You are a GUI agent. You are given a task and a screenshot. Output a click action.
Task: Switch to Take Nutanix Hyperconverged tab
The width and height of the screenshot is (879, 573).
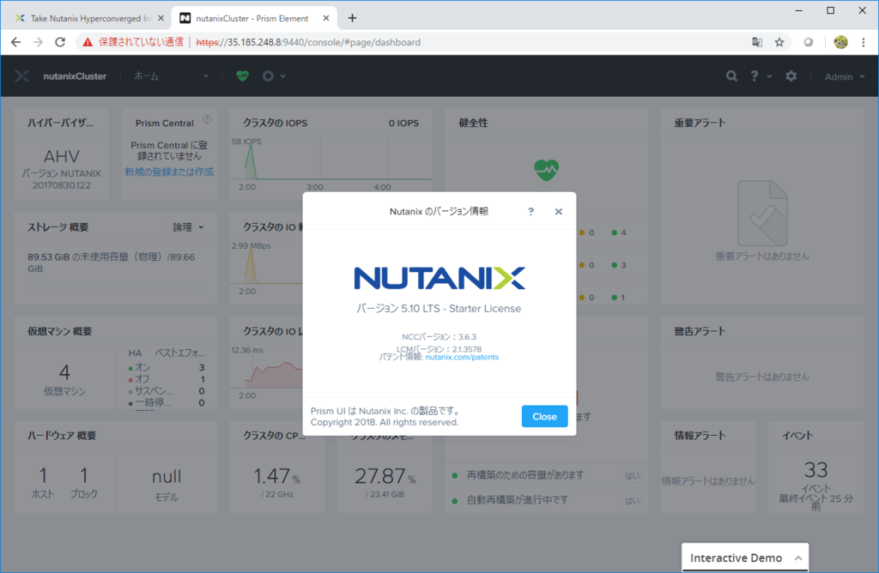click(x=89, y=19)
